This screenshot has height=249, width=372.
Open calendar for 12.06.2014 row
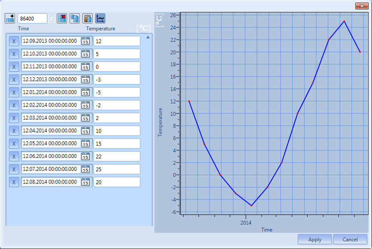coord(86,157)
